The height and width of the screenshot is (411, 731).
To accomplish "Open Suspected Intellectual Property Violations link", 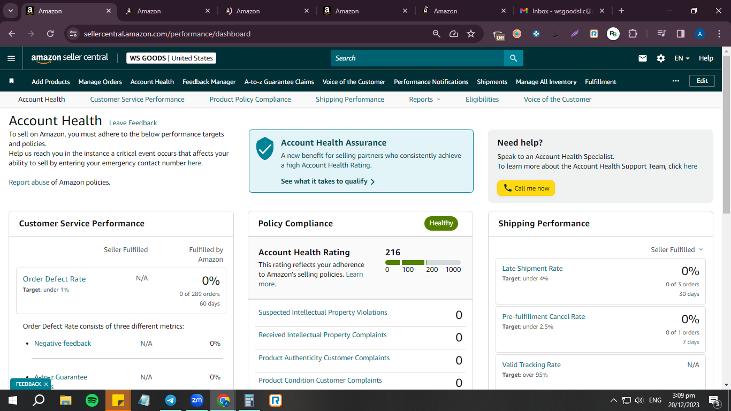I will 323,313.
